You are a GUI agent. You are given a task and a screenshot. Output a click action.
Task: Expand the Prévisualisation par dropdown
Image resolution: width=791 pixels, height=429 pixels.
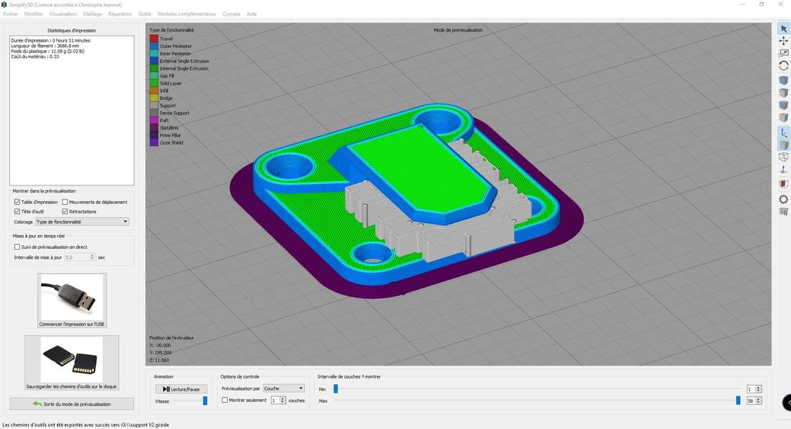[283, 389]
